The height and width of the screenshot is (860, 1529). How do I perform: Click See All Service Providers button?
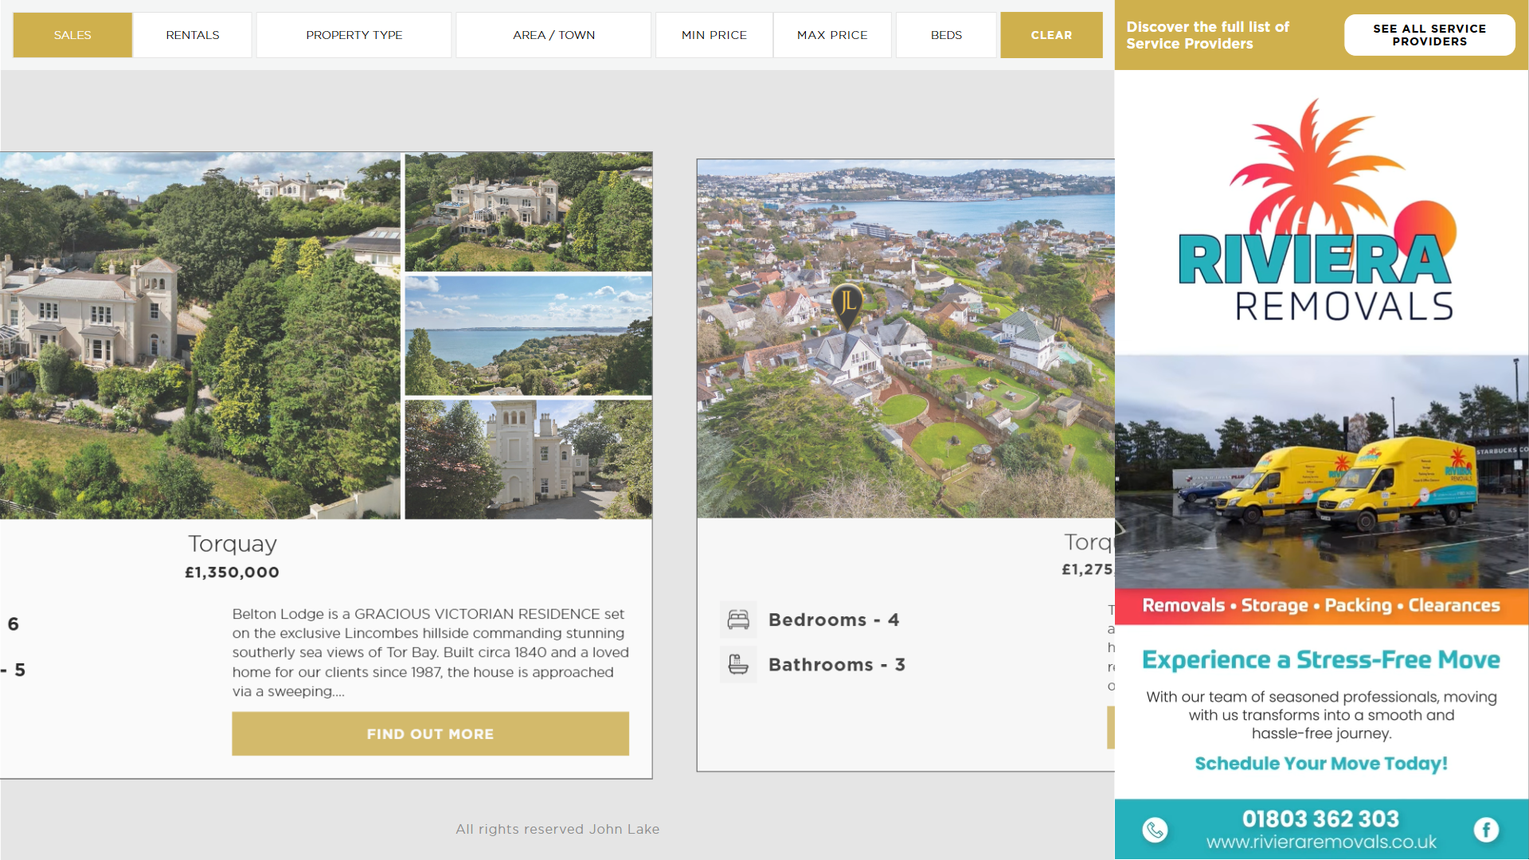[1429, 35]
